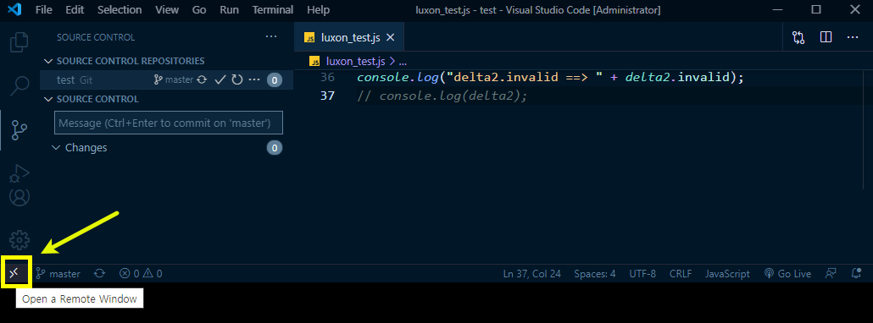The width and height of the screenshot is (873, 323).
Task: Open the Edit menu
Action: tap(74, 10)
